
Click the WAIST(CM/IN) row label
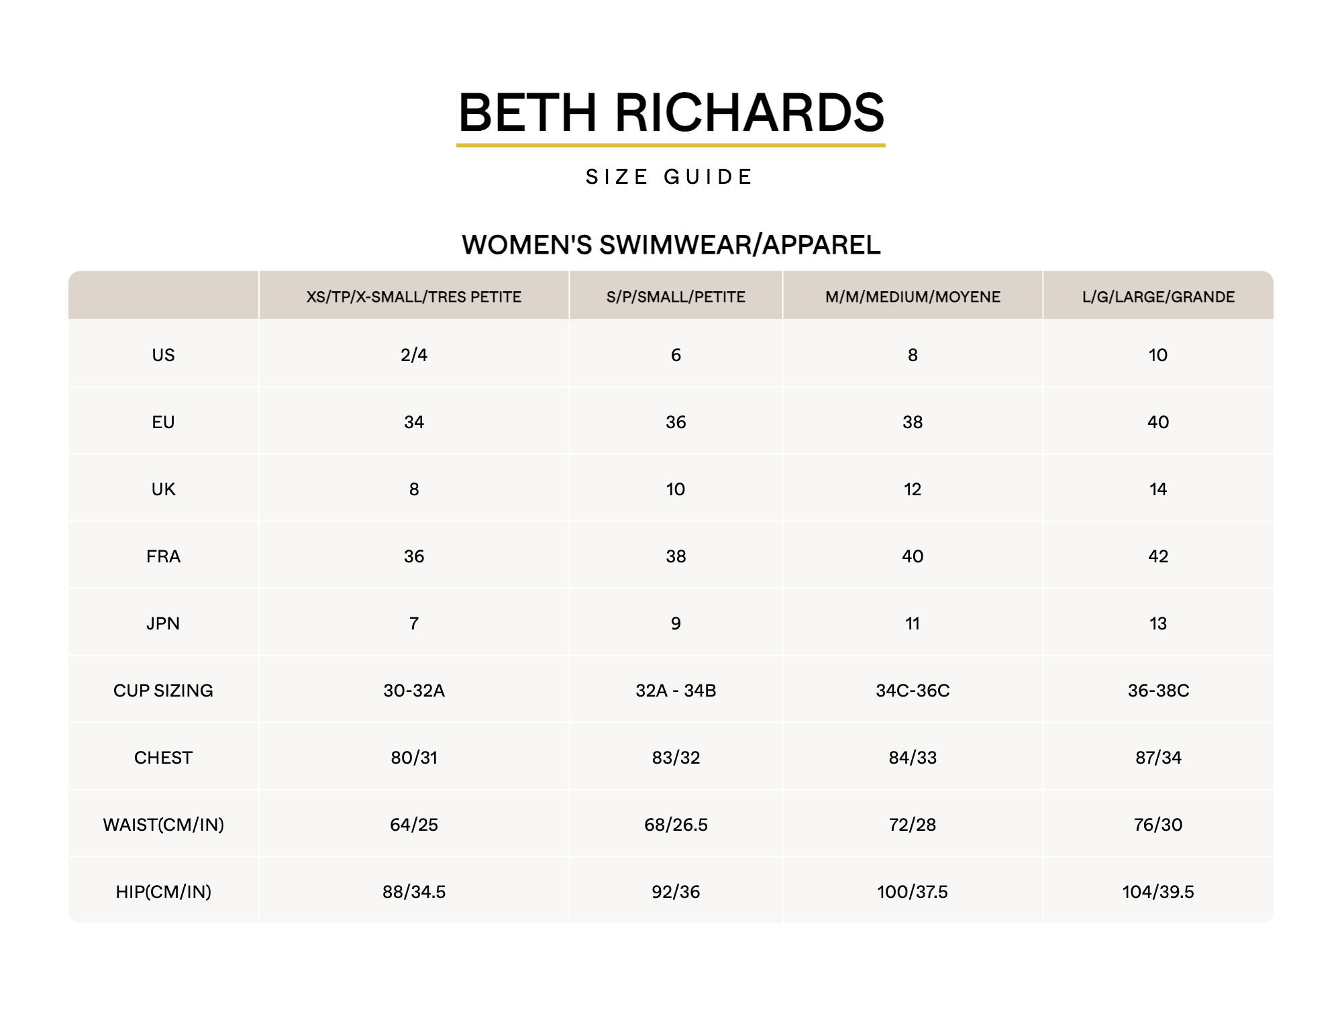[163, 825]
